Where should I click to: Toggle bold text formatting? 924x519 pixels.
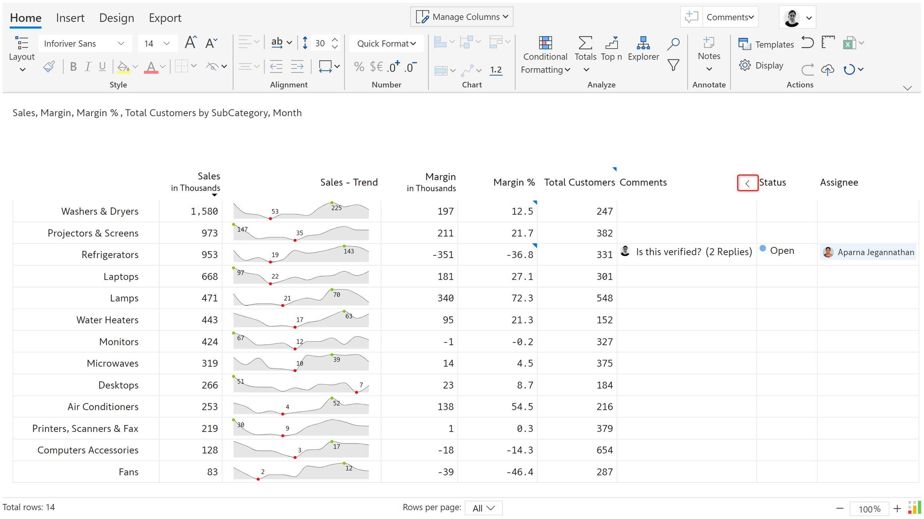click(73, 67)
